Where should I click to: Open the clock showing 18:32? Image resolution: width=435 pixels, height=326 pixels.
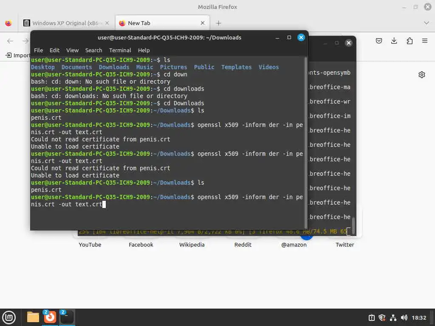[x=418, y=318]
